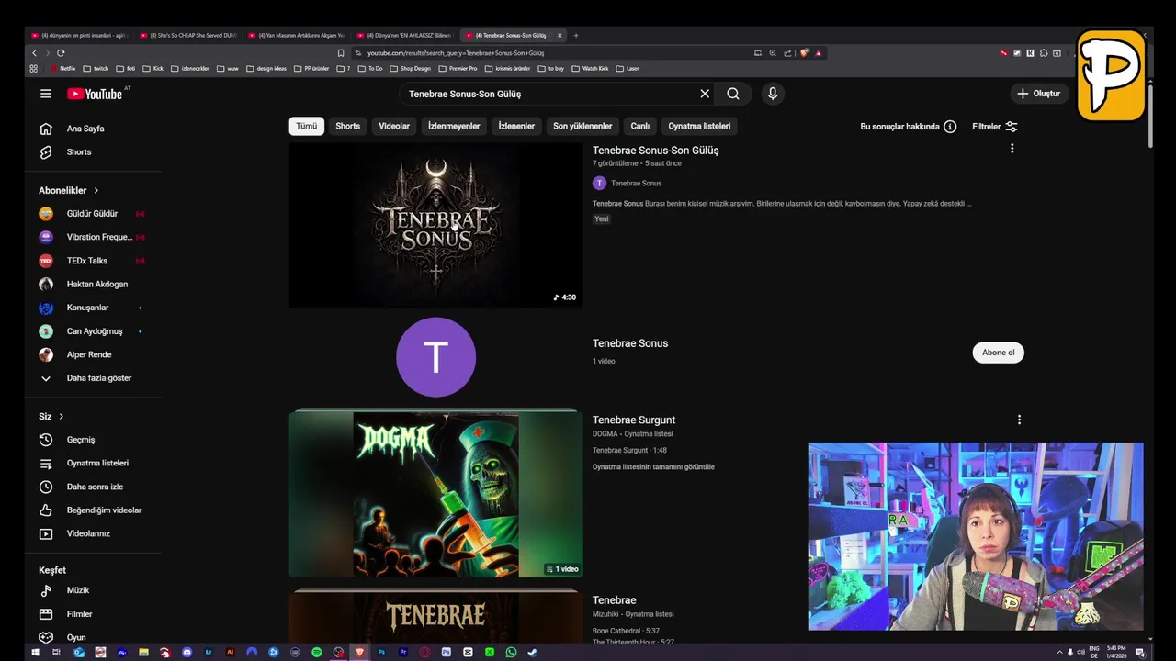
Task: Open Bu sonuçlar hakkında info
Action: 909,127
